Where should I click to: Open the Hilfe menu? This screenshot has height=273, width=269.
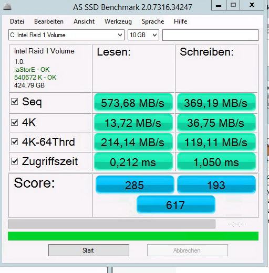point(181,21)
